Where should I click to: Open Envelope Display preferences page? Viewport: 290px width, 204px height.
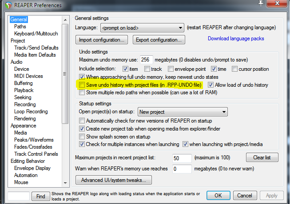32,168
